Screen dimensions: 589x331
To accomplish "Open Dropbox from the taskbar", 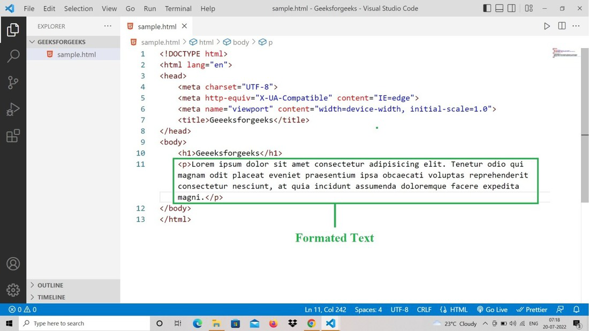I will 292,323.
